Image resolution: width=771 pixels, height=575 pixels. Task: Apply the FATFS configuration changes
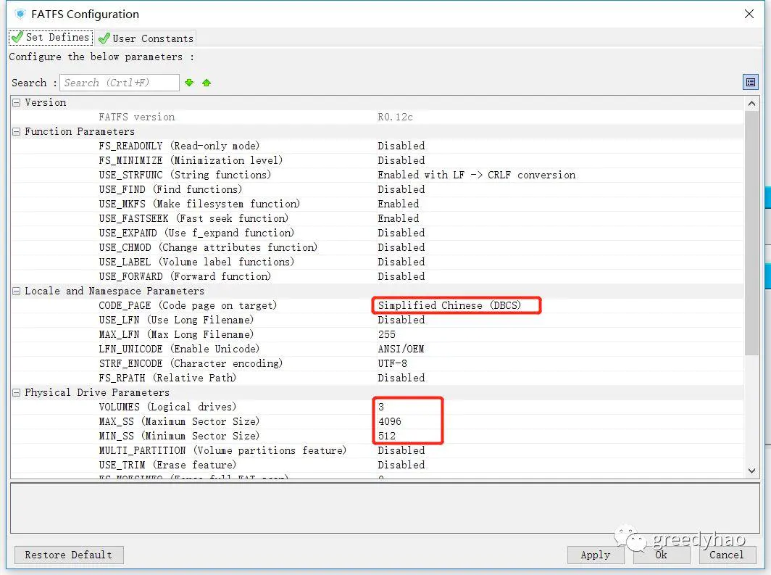click(596, 555)
